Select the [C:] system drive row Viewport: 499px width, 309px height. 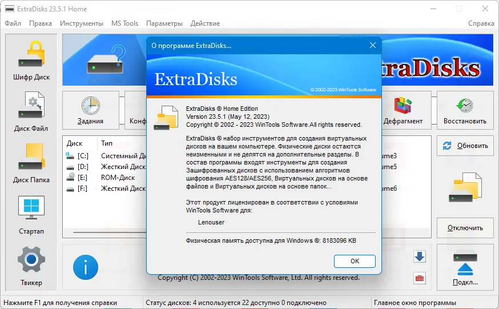tap(105, 156)
